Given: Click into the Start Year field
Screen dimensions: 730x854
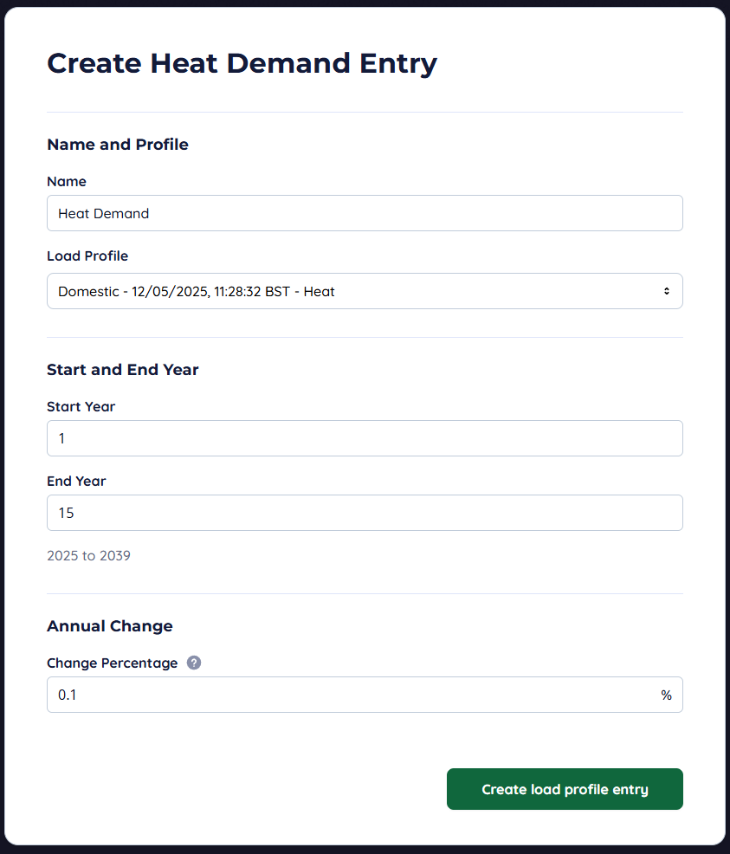Looking at the screenshot, I should pos(364,438).
